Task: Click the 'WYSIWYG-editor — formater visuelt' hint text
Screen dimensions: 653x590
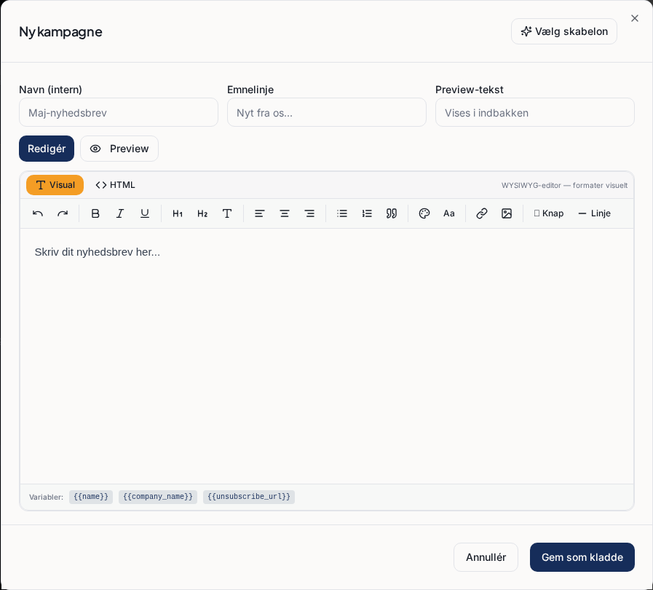Action: tap(564, 186)
